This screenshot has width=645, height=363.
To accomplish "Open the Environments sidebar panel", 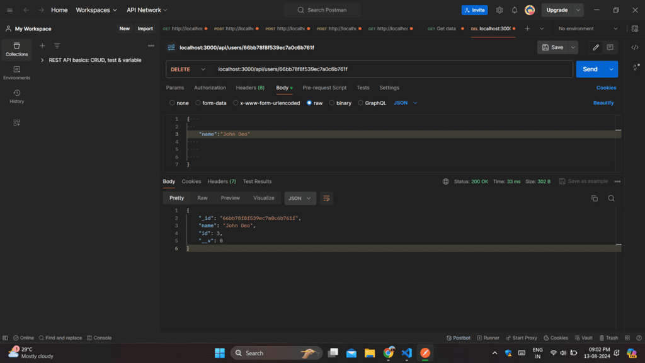I will tap(16, 73).
